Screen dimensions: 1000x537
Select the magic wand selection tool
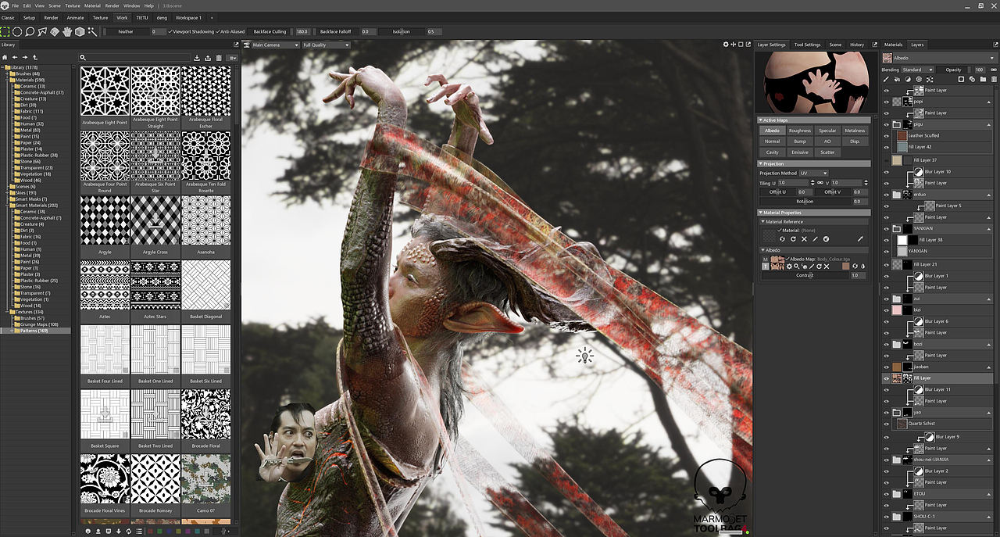pos(92,32)
